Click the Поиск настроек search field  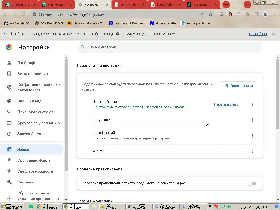click(170, 47)
